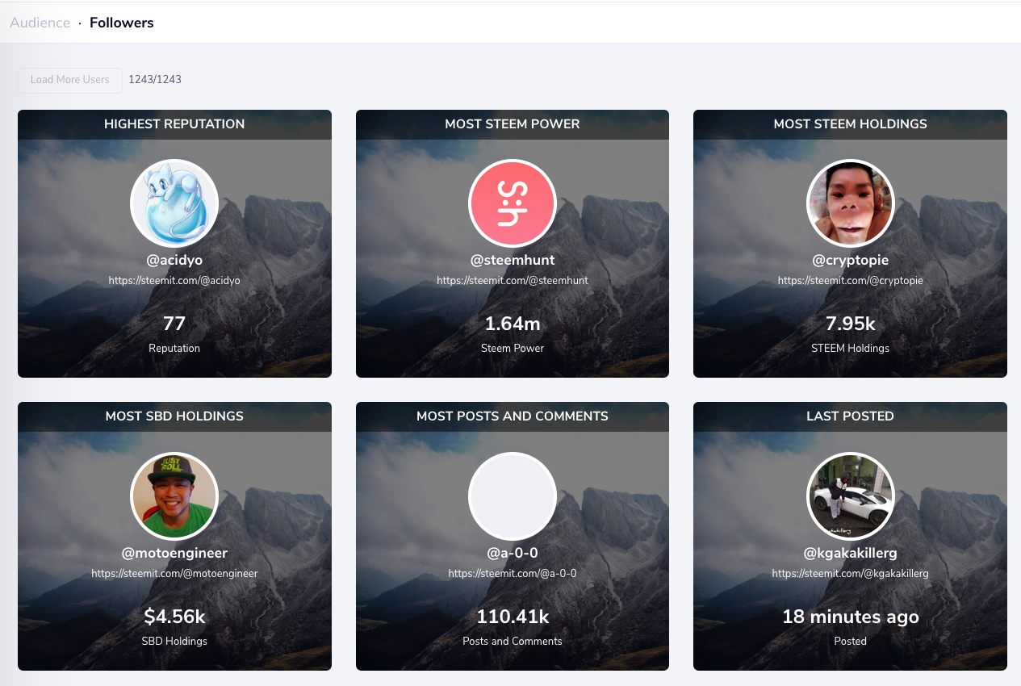Click the STEEM Holdings label

[x=851, y=349]
